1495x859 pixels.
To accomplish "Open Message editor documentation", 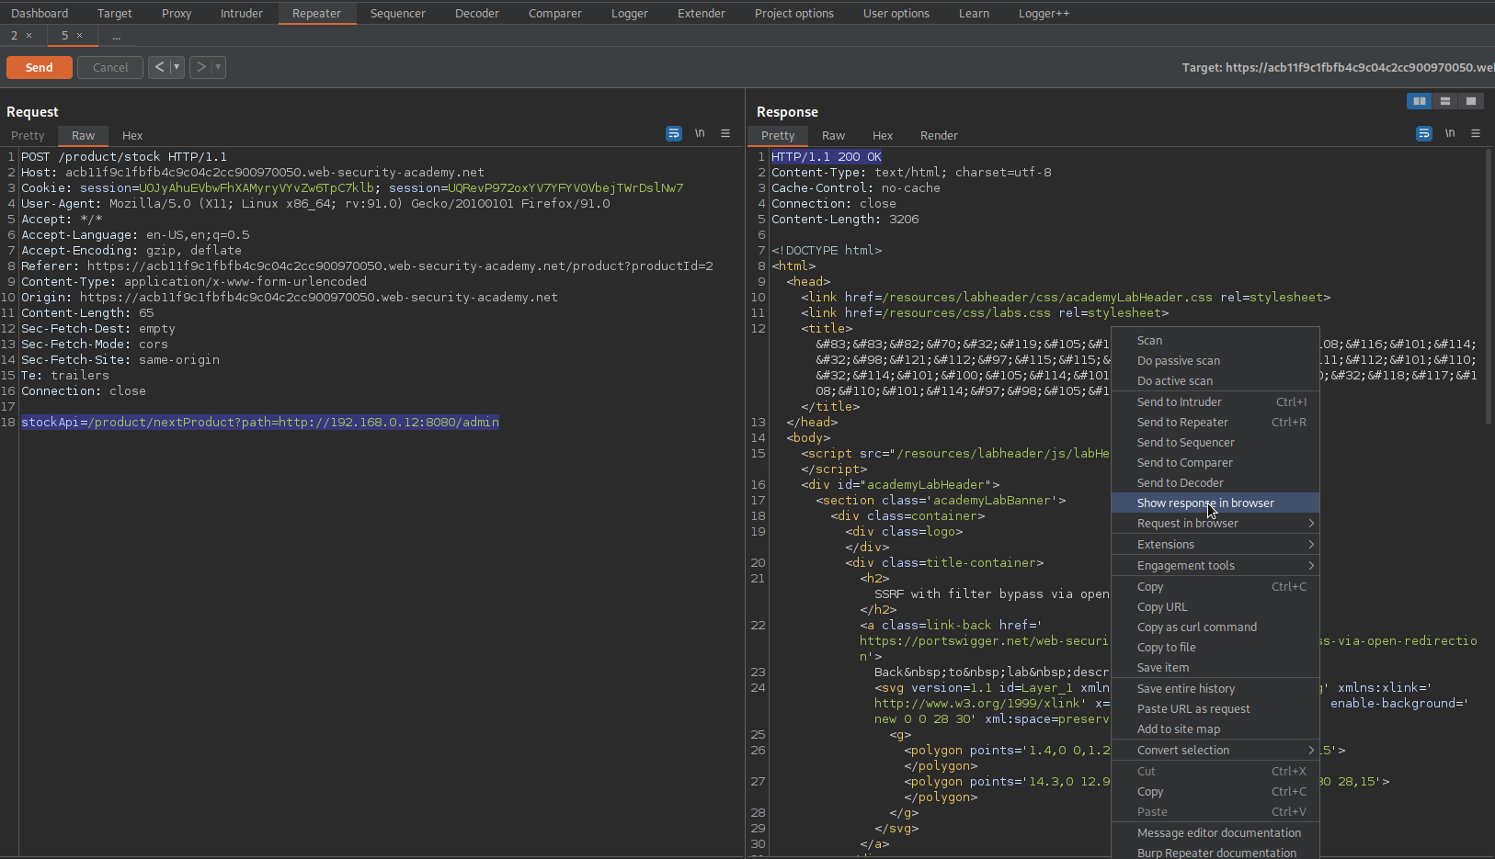I will pyautogui.click(x=1215, y=832).
